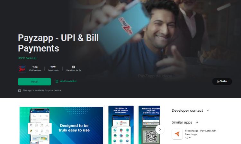The height and width of the screenshot is (144, 241).
Task: Click the star rating 4.2 reviews
Action: tap(35, 68)
